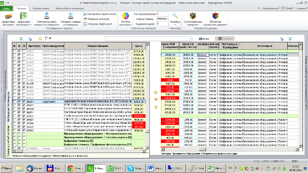This screenshot has width=308, height=173.
Task: Click the Отмена button
Action: pos(224,39)
